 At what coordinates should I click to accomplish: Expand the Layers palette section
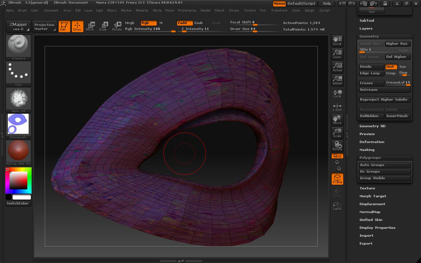tap(366, 28)
